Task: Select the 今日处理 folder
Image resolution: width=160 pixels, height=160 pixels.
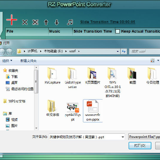Action: [152, 76]
